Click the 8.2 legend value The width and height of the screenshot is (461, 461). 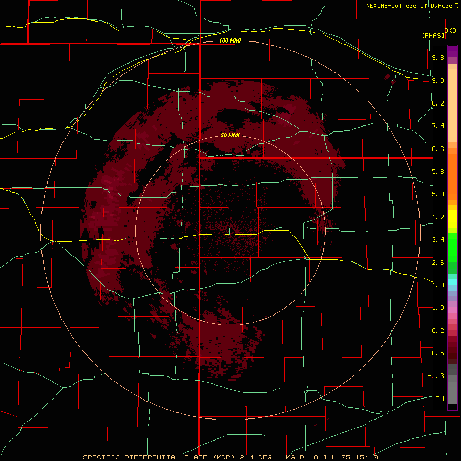pyautogui.click(x=438, y=103)
